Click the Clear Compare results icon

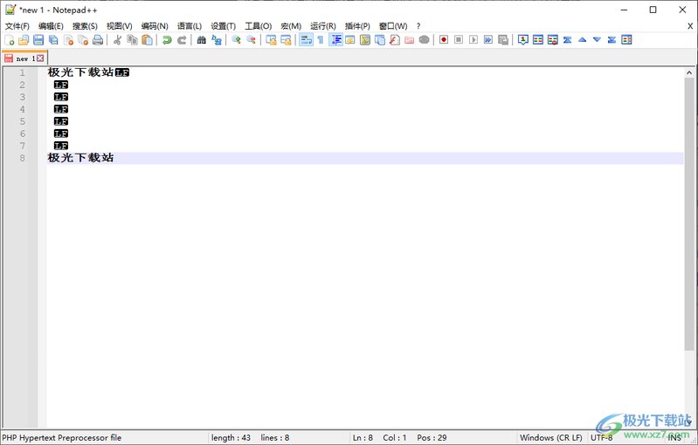(x=553, y=40)
